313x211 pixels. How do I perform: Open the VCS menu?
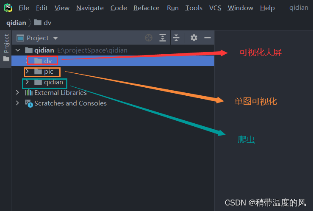(215, 8)
